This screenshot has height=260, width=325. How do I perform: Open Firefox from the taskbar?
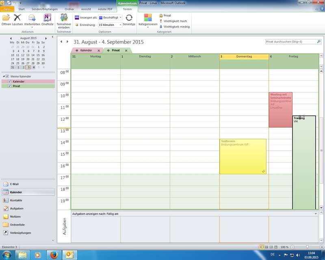(54, 255)
